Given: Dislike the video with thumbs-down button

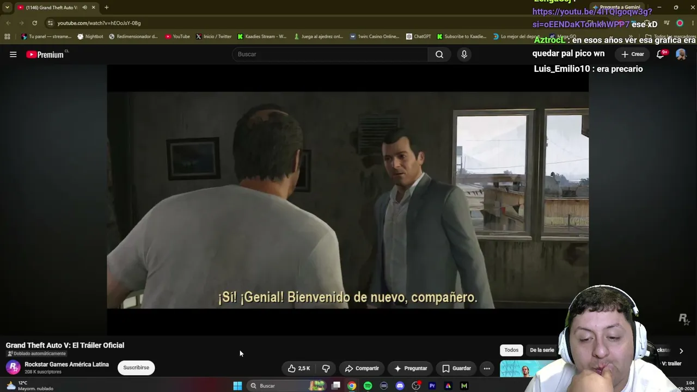Looking at the screenshot, I should (x=326, y=369).
